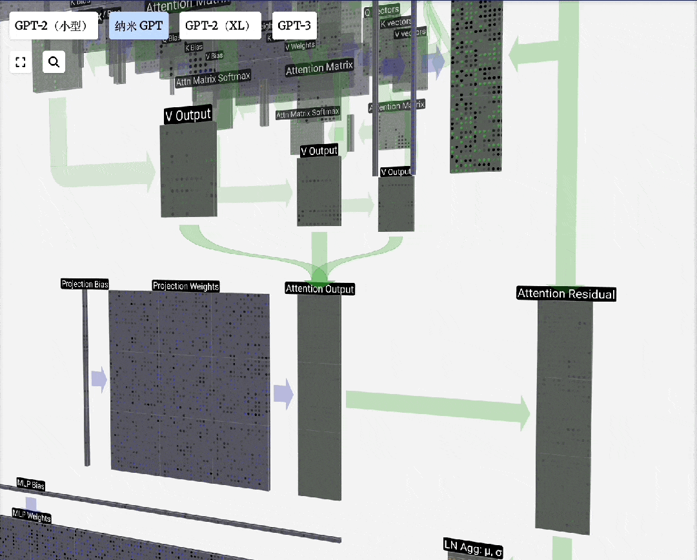The width and height of the screenshot is (697, 560).
Task: Switch to the 纳米 GPT model
Action: tap(139, 26)
